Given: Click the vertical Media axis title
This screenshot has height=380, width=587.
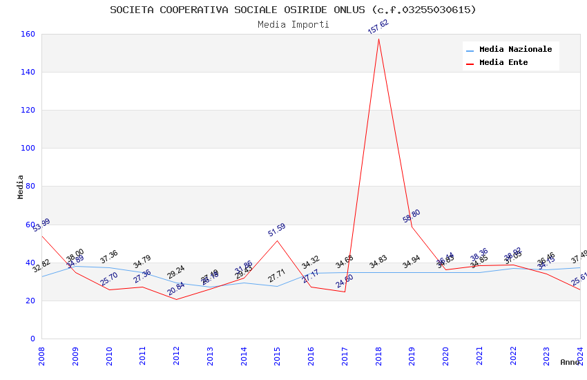Looking at the screenshot, I should coord(20,187).
